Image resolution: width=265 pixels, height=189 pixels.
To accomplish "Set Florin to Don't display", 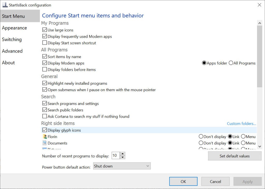I will (x=201, y=136).
